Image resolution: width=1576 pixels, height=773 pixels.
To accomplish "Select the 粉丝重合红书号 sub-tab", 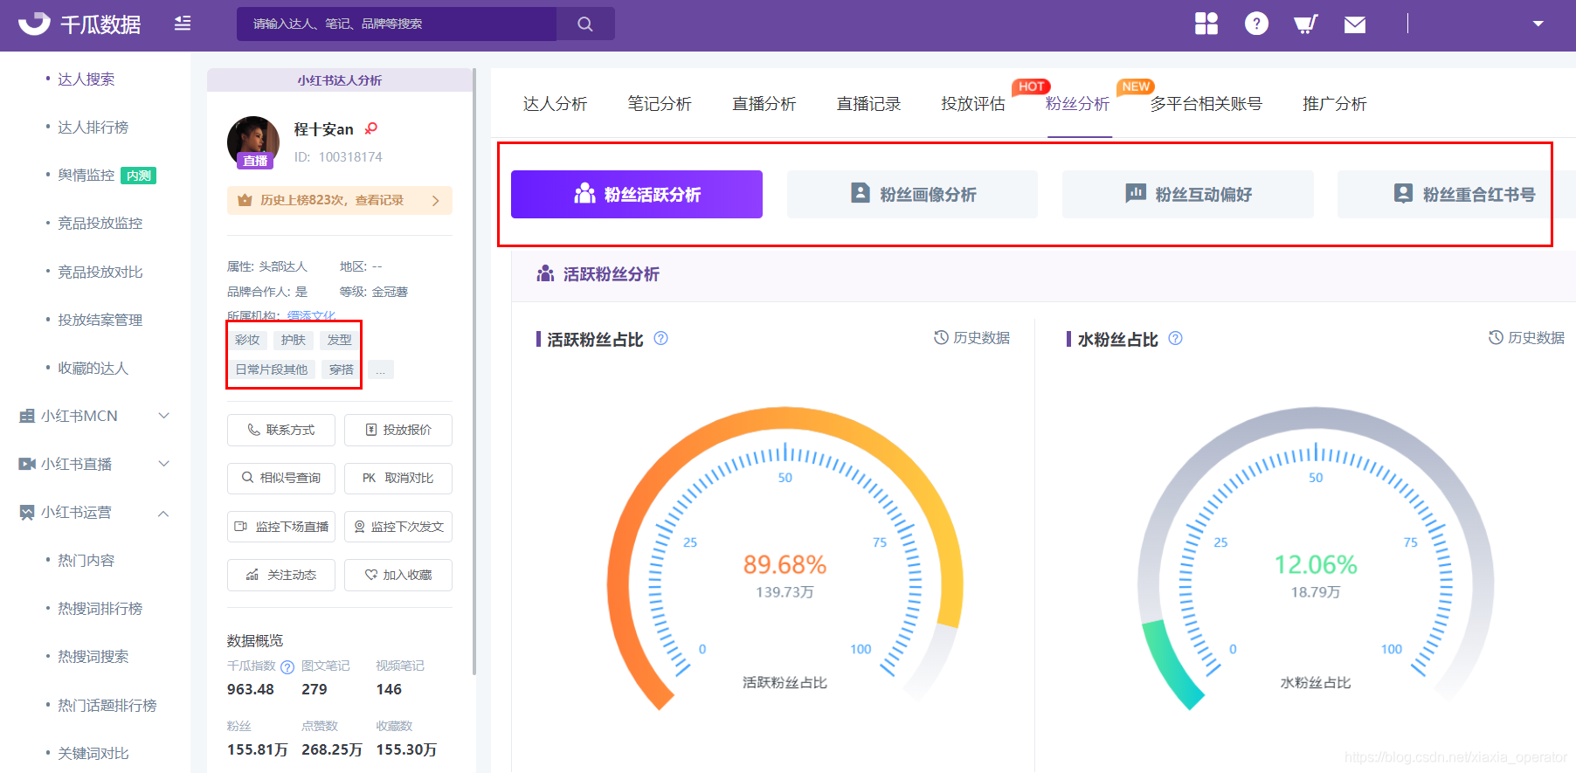I will click(x=1456, y=194).
